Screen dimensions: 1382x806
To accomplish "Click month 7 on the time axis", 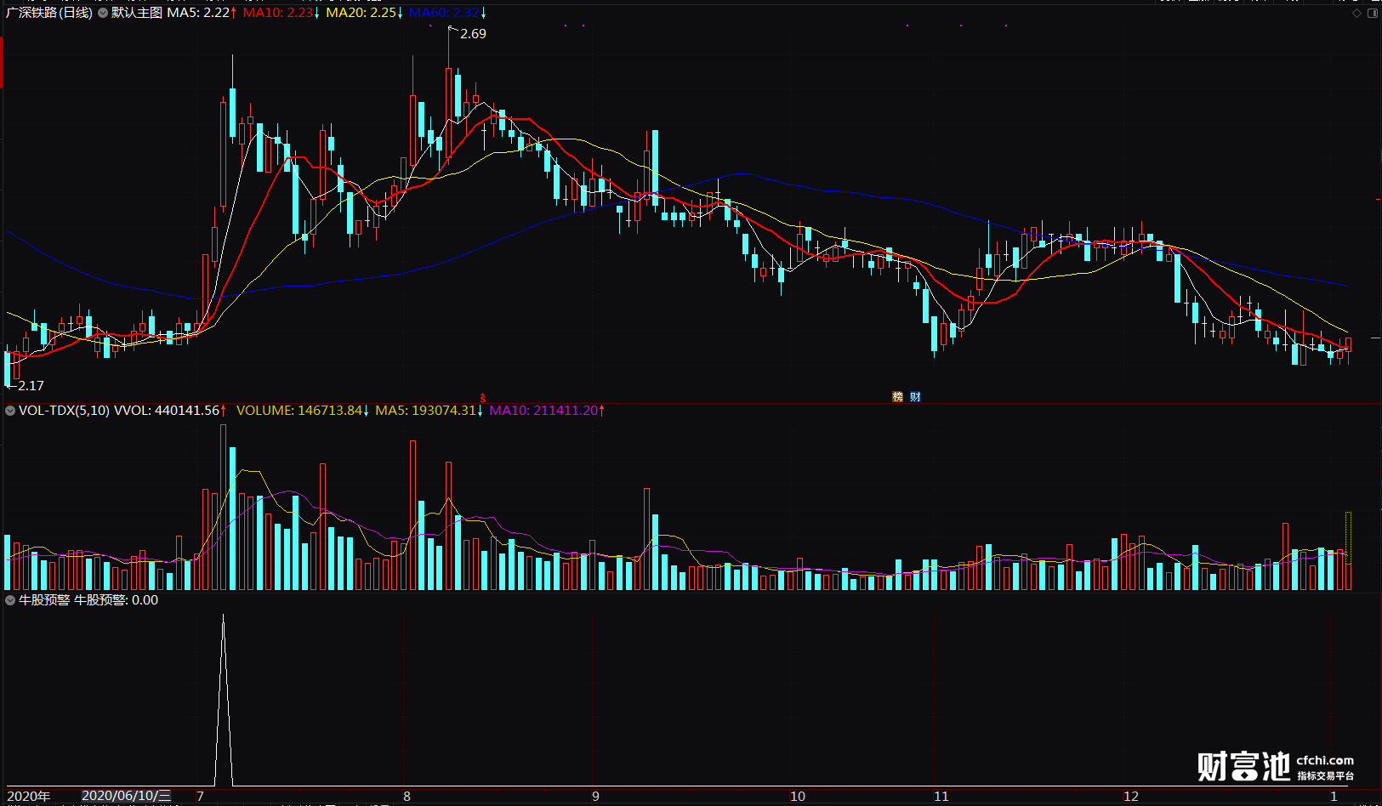I will coord(201,797).
